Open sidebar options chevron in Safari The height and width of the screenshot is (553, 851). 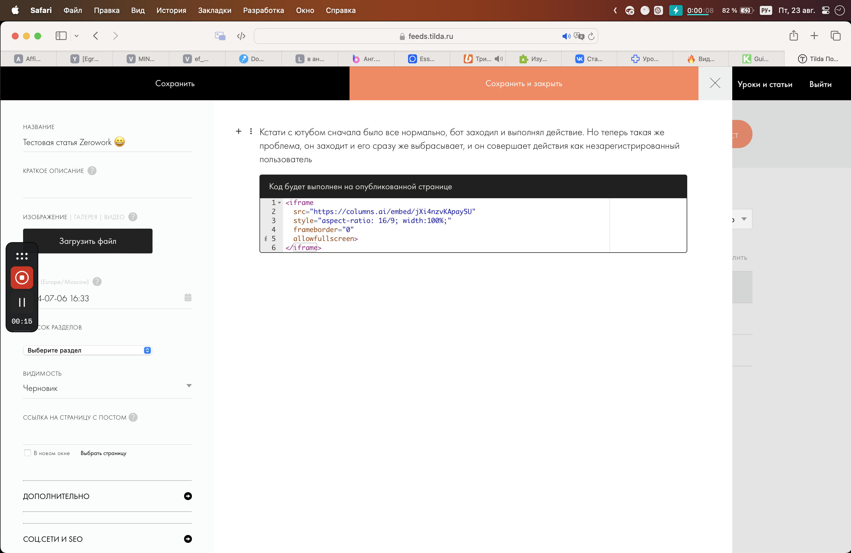pyautogui.click(x=76, y=36)
